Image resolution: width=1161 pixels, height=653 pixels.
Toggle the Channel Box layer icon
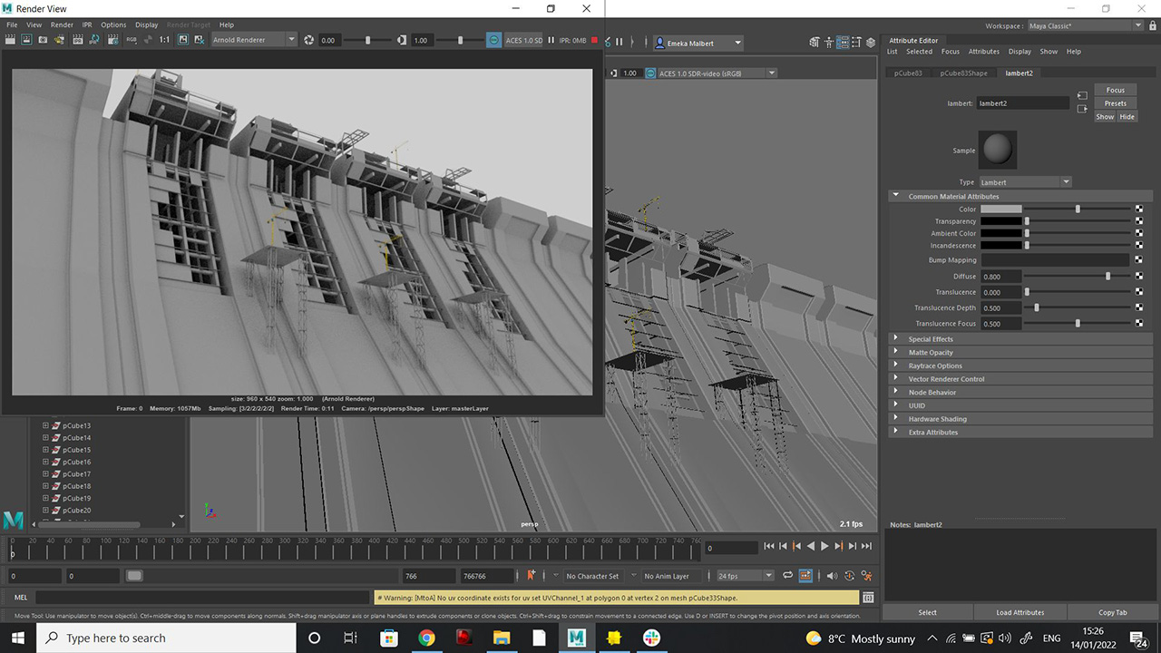(x=871, y=42)
